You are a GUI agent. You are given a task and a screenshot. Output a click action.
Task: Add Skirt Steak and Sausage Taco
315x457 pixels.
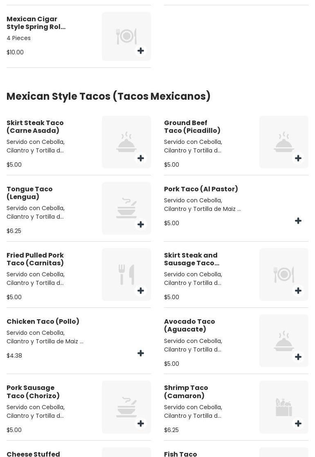point(298,291)
